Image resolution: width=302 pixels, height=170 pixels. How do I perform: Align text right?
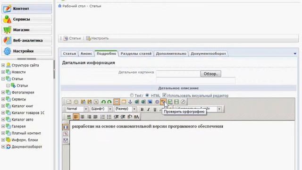[89, 117]
